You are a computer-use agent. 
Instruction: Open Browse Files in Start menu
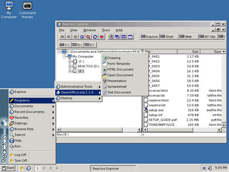[x=32, y=129]
